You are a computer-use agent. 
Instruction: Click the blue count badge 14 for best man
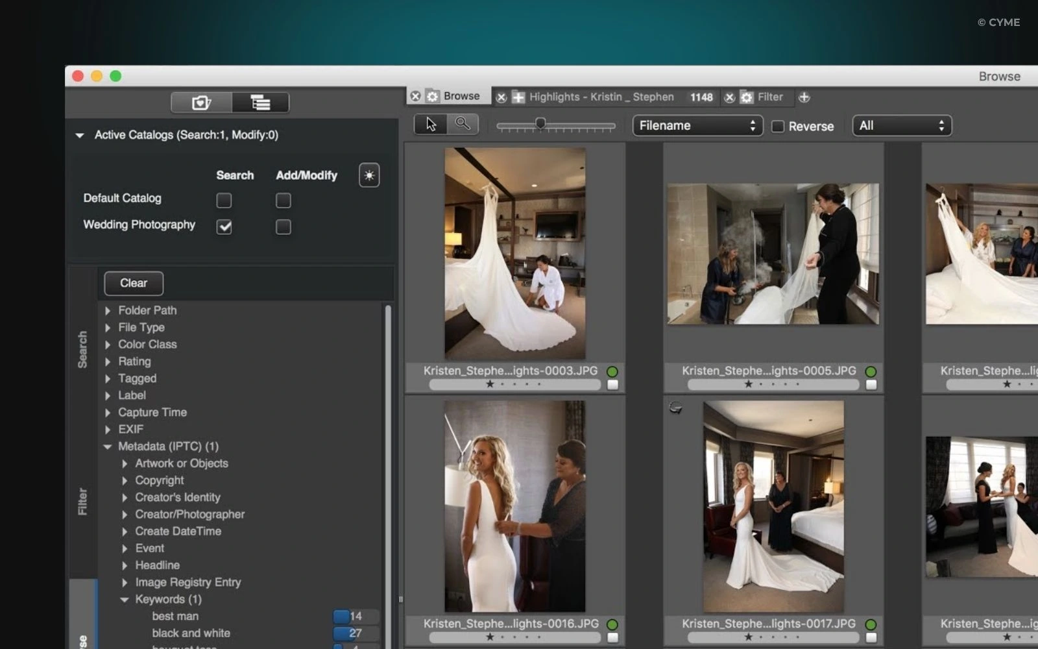click(x=356, y=616)
